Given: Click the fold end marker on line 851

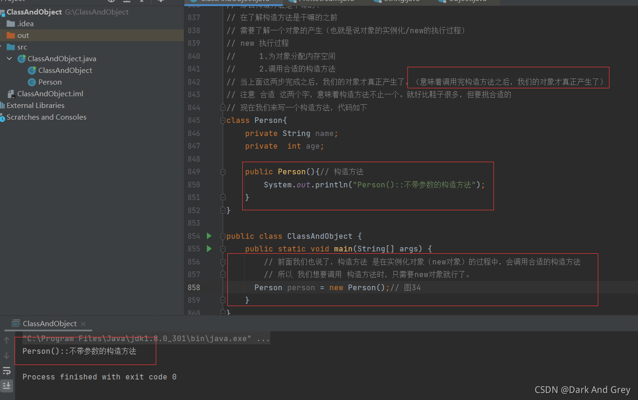Looking at the screenshot, I should click(x=223, y=198).
